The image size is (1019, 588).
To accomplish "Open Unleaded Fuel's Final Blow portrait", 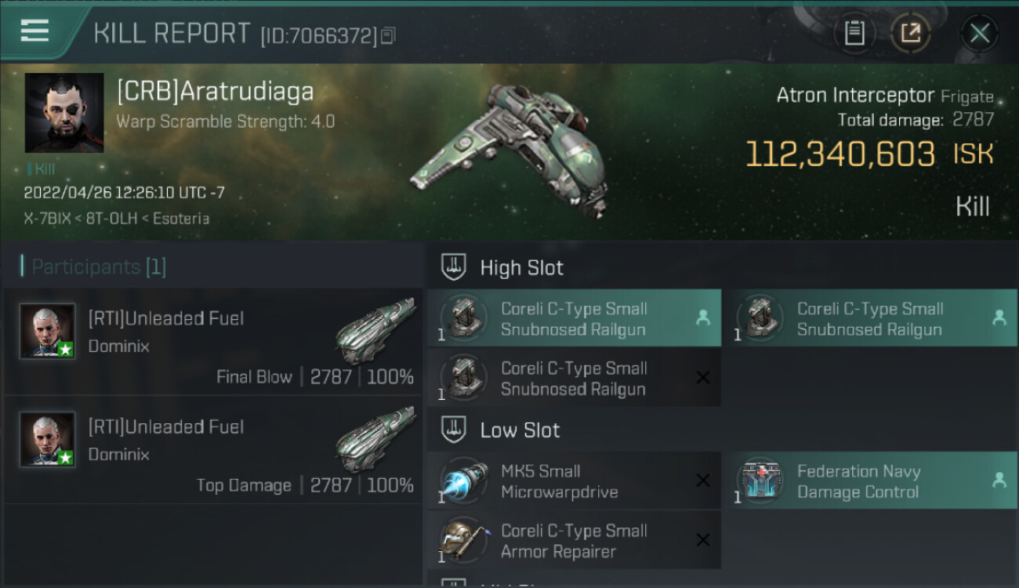I will click(x=48, y=332).
